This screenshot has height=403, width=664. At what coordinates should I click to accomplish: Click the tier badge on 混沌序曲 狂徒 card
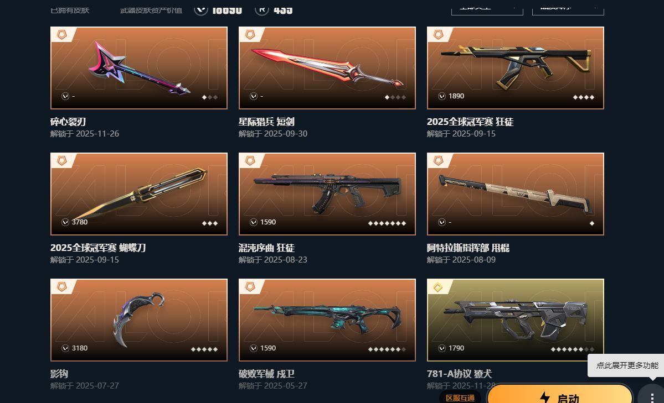(x=250, y=161)
